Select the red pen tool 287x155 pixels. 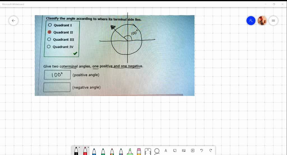(x=85, y=151)
